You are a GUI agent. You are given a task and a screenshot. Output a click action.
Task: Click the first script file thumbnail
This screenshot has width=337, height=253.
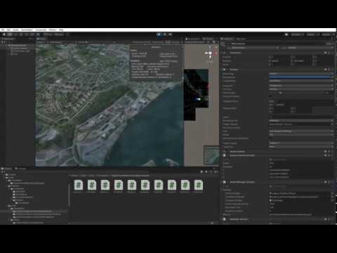pyautogui.click(x=79, y=185)
